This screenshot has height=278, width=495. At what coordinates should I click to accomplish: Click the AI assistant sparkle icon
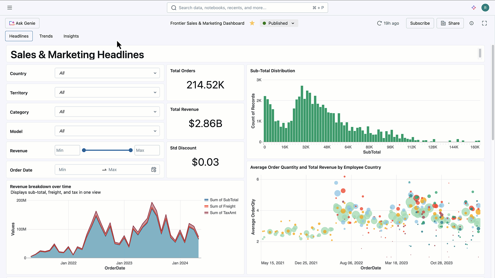pyautogui.click(x=474, y=8)
